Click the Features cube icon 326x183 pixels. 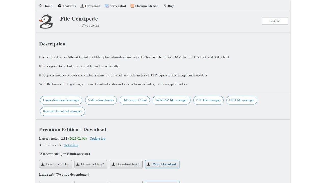[60, 6]
